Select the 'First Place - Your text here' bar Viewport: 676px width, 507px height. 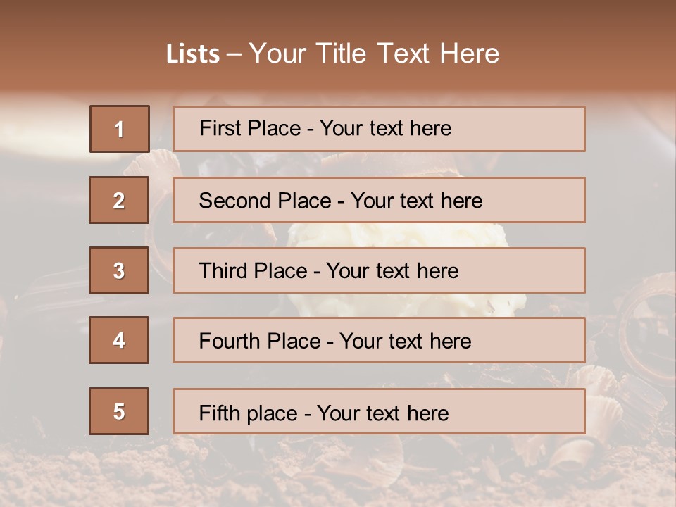coord(379,129)
